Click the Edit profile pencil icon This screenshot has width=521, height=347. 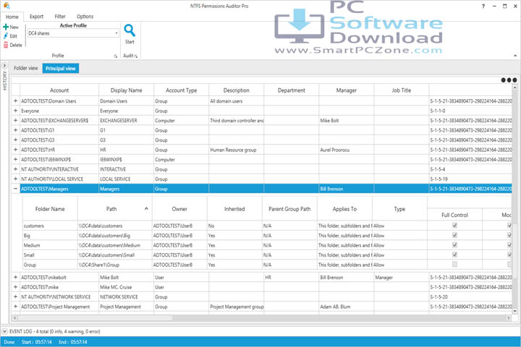[x=6, y=36]
